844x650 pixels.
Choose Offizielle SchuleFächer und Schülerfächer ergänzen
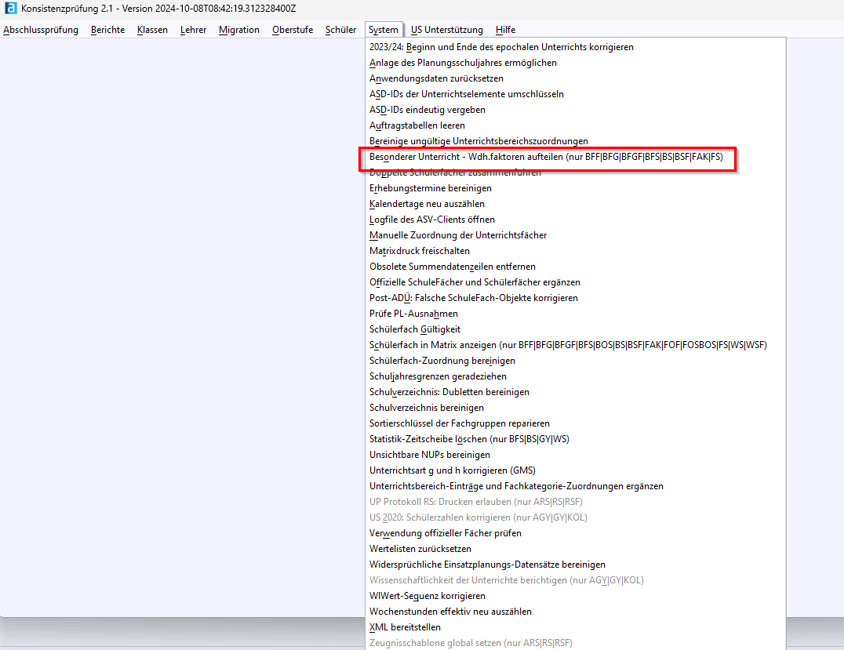click(x=576, y=281)
